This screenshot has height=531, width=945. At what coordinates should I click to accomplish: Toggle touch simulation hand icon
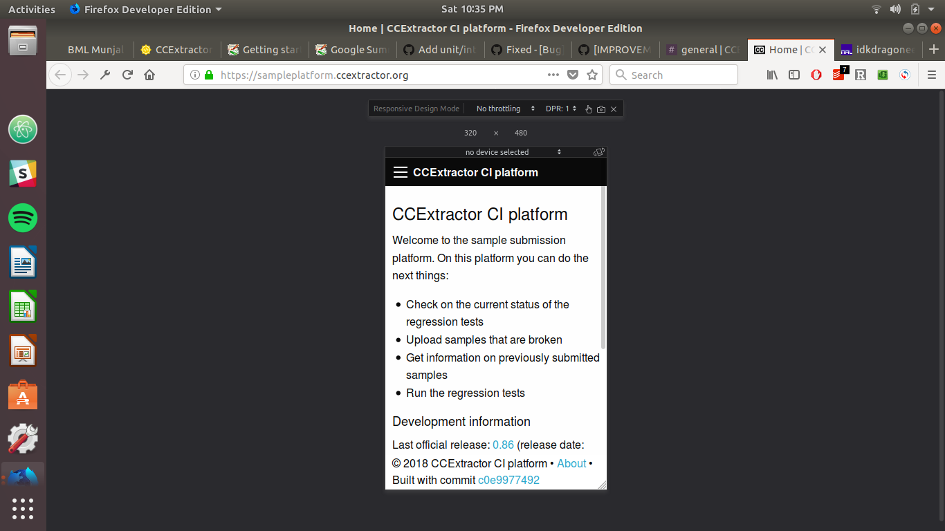click(589, 109)
